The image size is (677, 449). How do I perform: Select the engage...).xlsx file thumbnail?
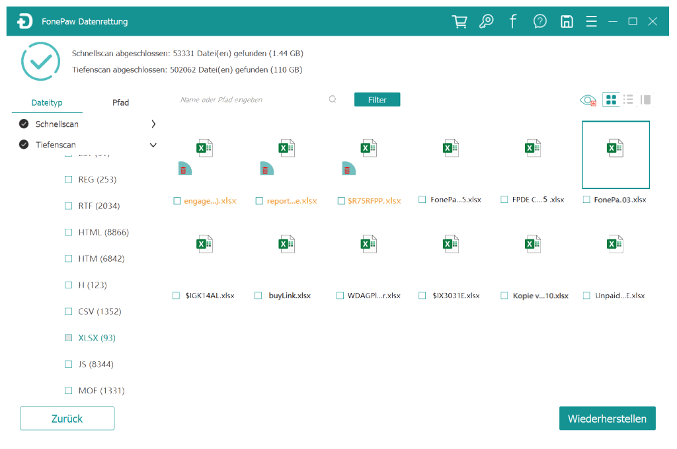(205, 148)
